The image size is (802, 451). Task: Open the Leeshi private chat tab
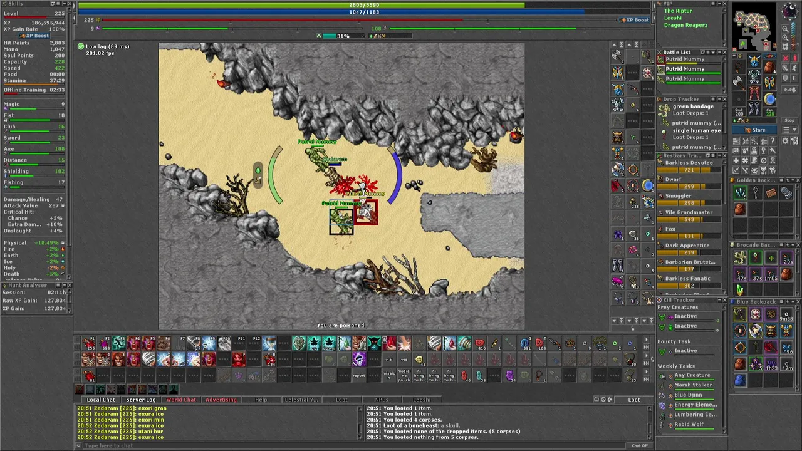coord(422,400)
